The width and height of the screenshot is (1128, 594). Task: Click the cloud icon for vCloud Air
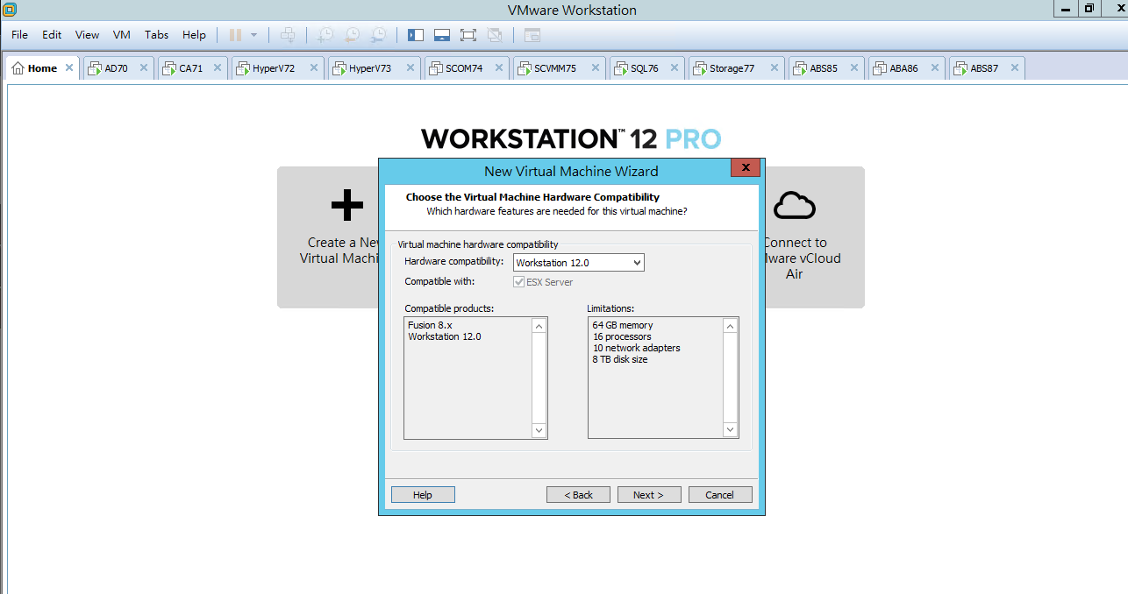tap(795, 205)
